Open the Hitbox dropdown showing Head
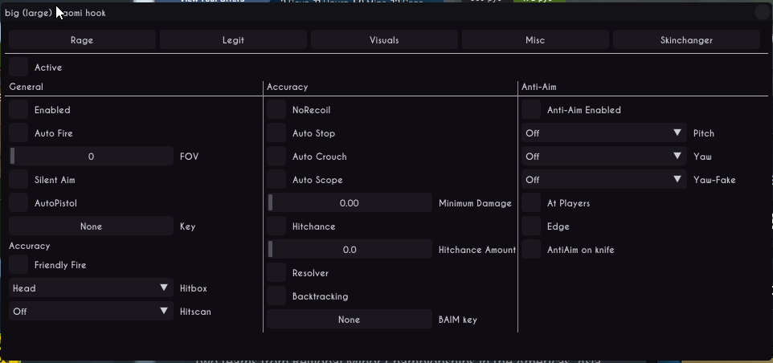This screenshot has height=363, width=773. (91, 288)
